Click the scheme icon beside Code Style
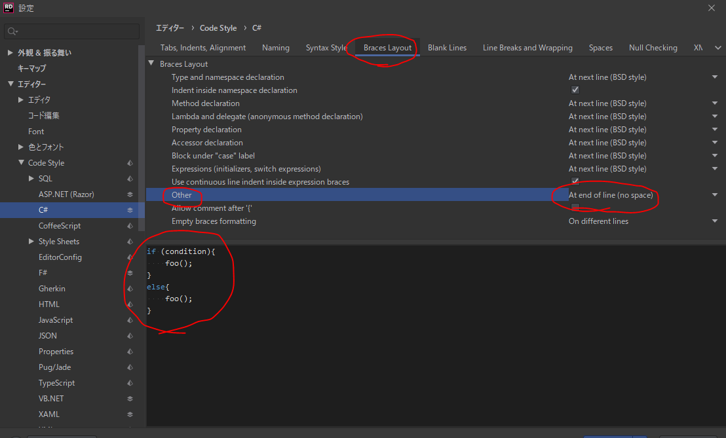This screenshot has width=726, height=438. pos(130,163)
